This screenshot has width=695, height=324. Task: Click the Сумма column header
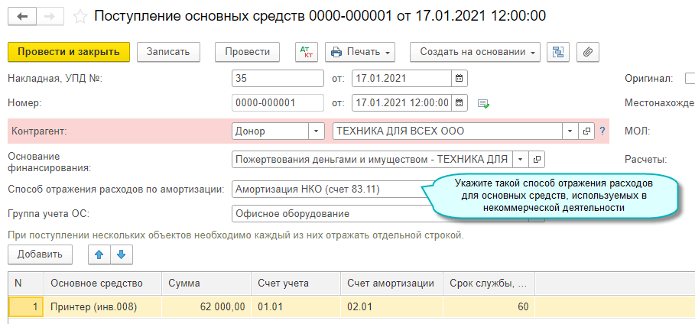pos(206,283)
